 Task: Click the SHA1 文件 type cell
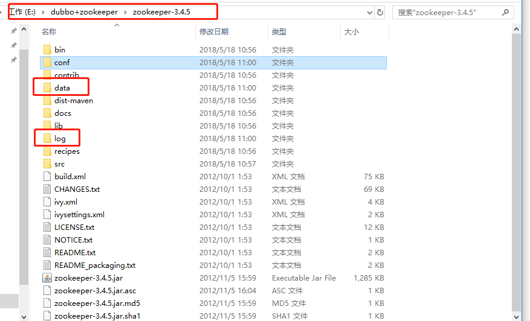click(x=289, y=316)
